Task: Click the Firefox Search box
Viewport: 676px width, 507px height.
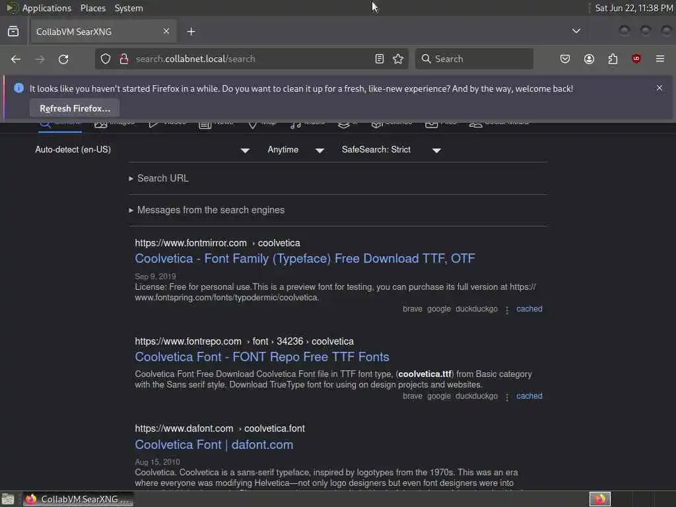Action: [474, 59]
